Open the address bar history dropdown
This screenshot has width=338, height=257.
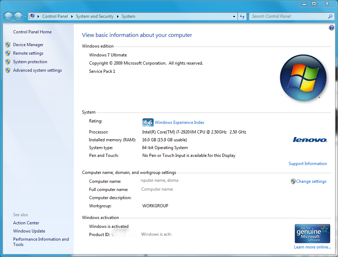click(x=234, y=16)
